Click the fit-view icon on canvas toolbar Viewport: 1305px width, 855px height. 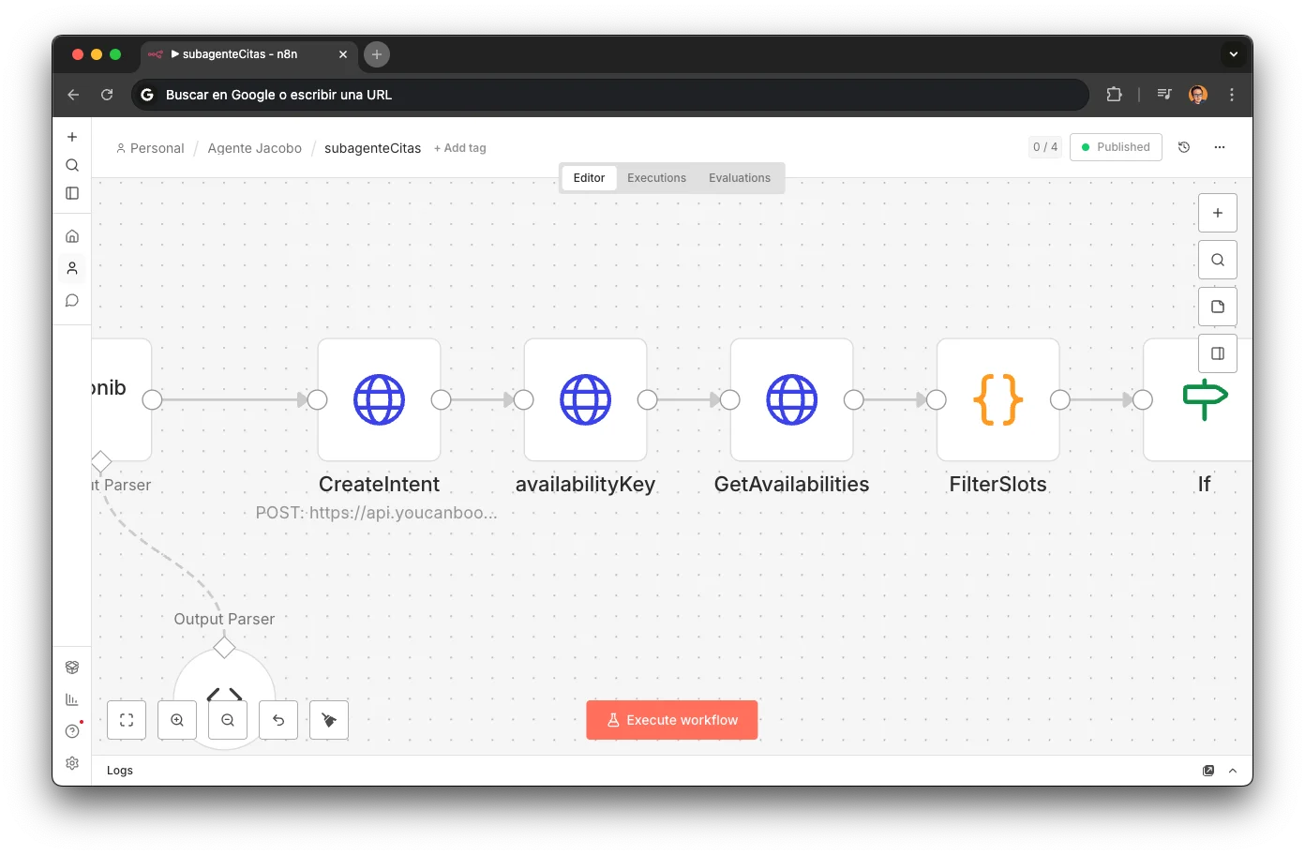click(x=127, y=720)
